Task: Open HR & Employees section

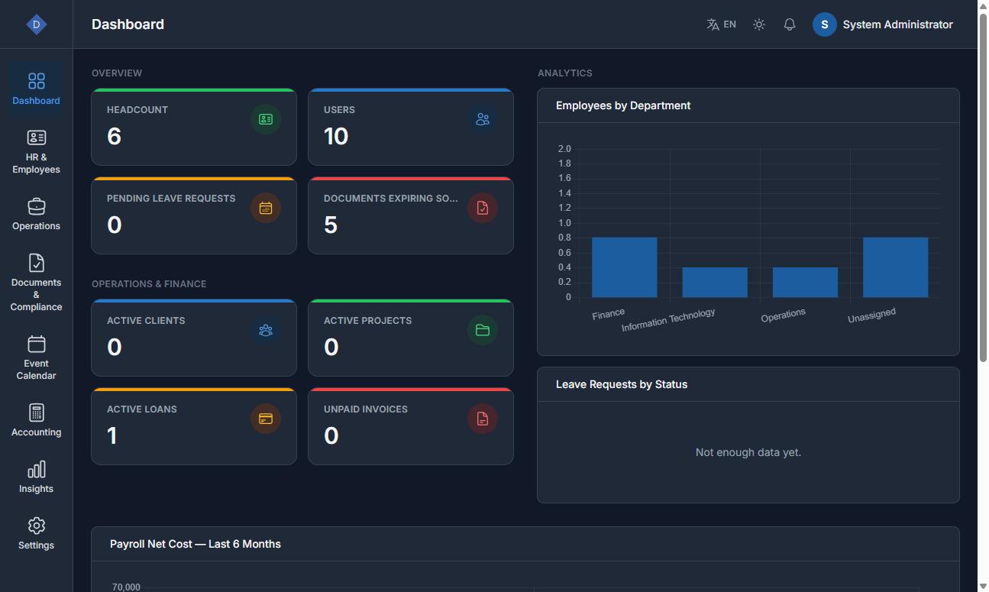Action: point(36,152)
